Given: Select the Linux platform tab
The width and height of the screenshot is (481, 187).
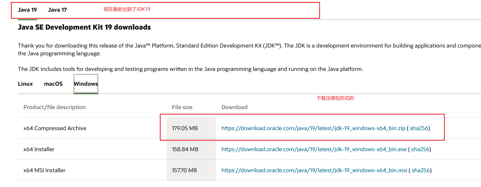Looking at the screenshot, I should 25,84.
